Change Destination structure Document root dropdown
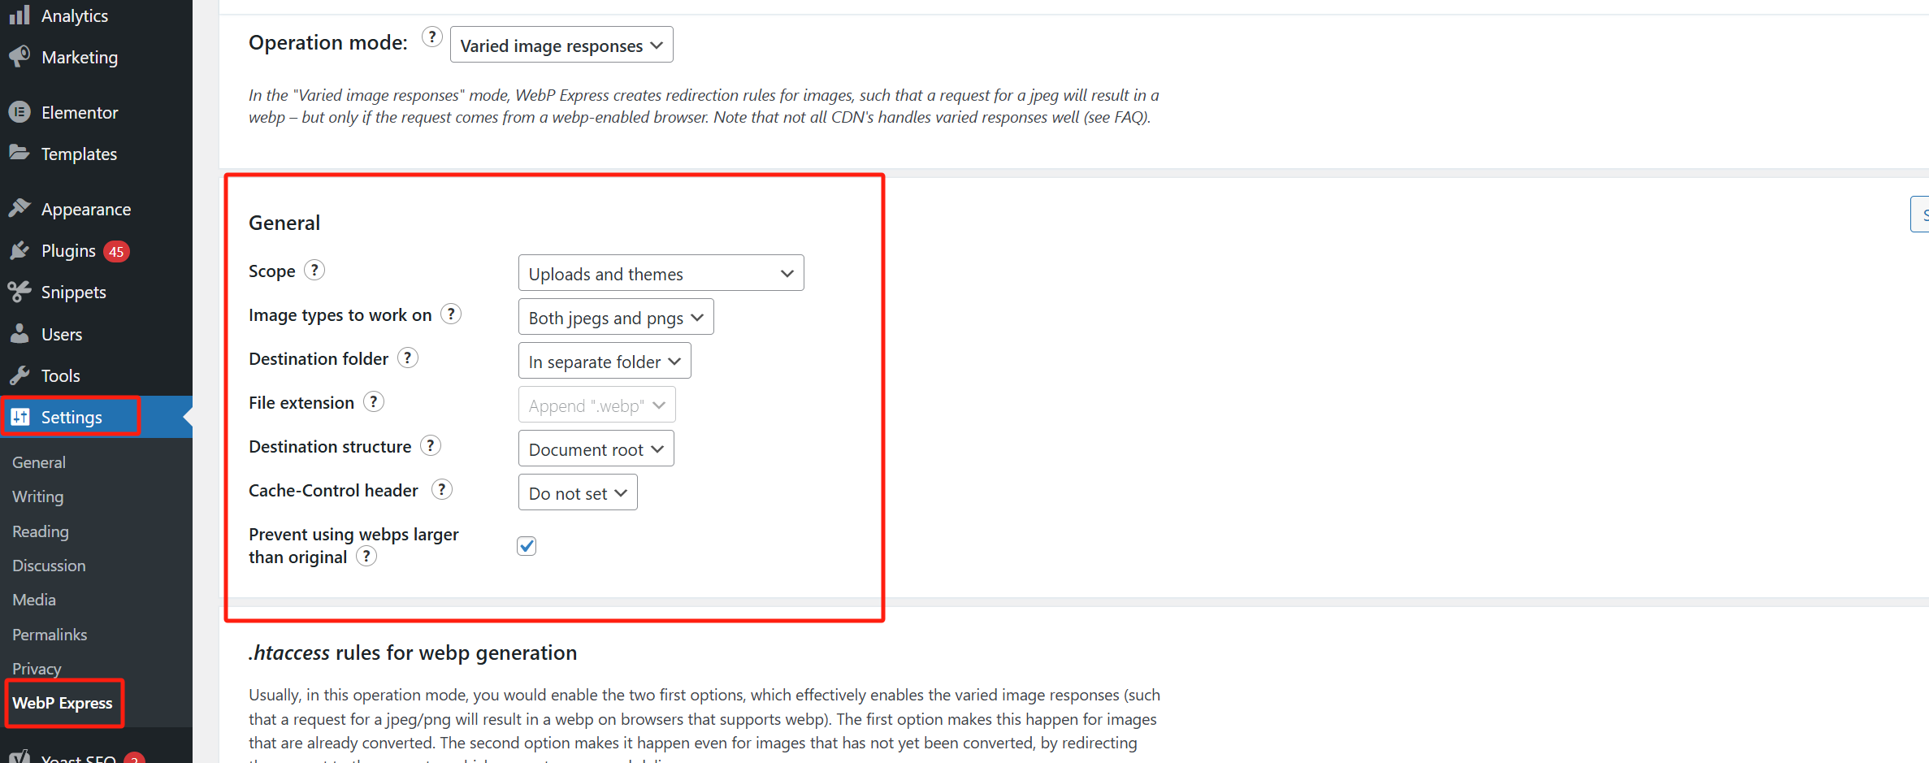Image resolution: width=1929 pixels, height=763 pixels. (596, 449)
